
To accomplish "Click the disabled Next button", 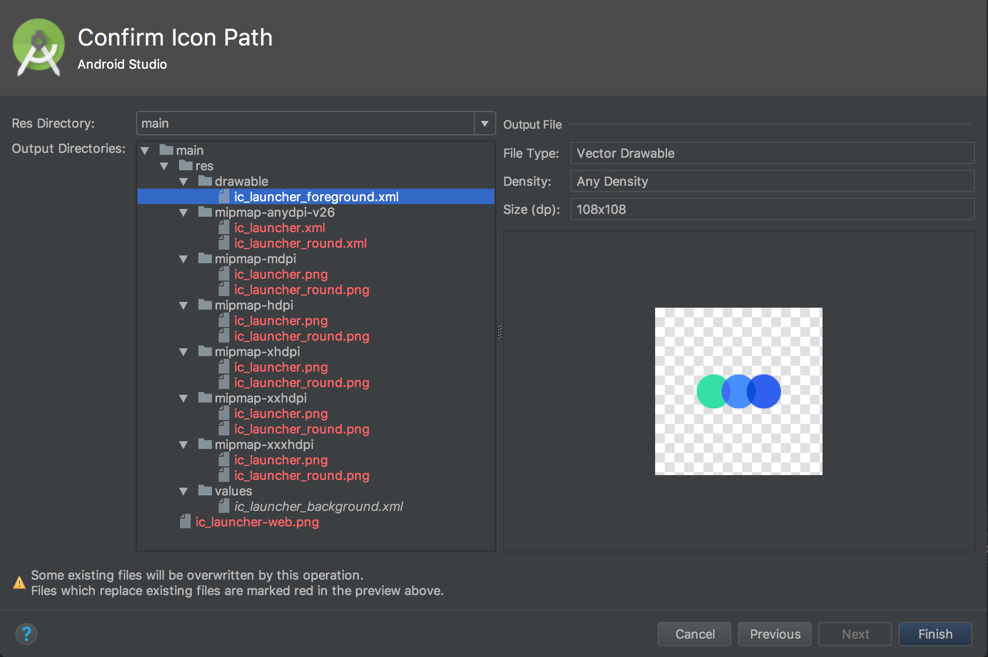I will point(855,634).
